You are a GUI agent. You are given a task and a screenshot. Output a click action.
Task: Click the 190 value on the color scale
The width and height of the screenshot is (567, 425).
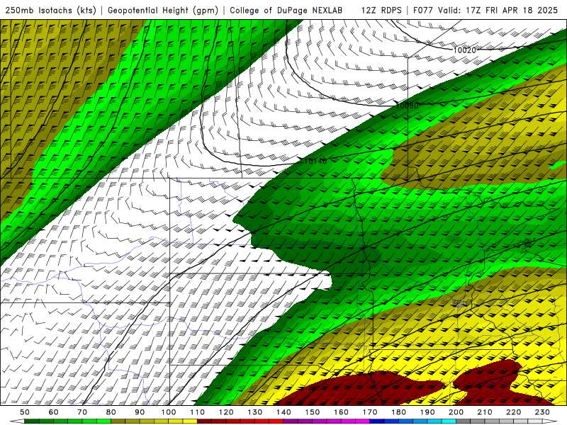(427, 412)
